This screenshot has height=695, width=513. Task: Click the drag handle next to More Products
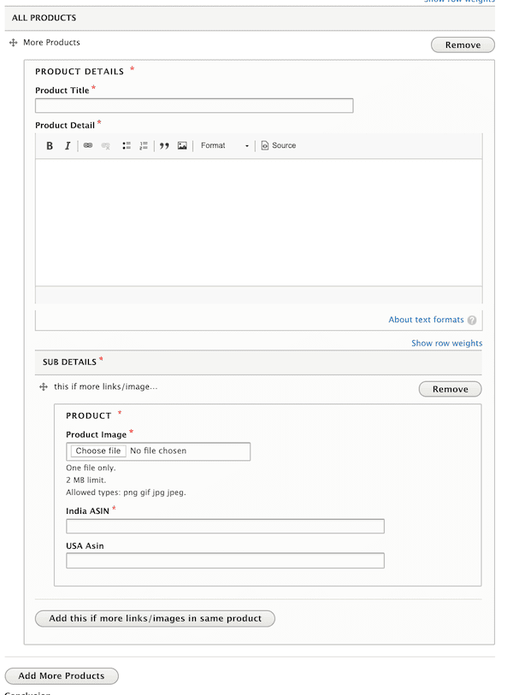click(x=12, y=42)
